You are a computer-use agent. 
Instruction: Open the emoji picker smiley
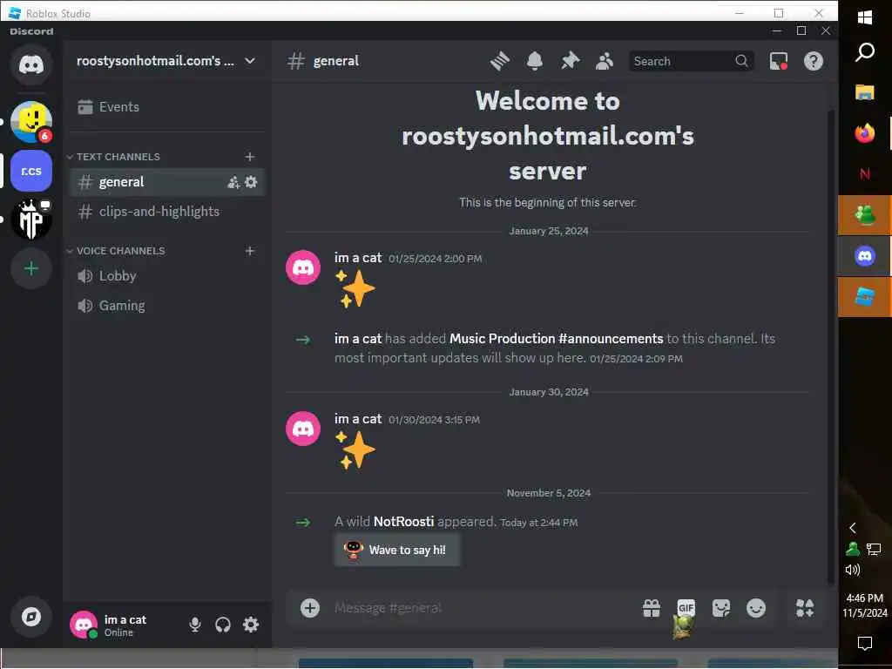(755, 608)
